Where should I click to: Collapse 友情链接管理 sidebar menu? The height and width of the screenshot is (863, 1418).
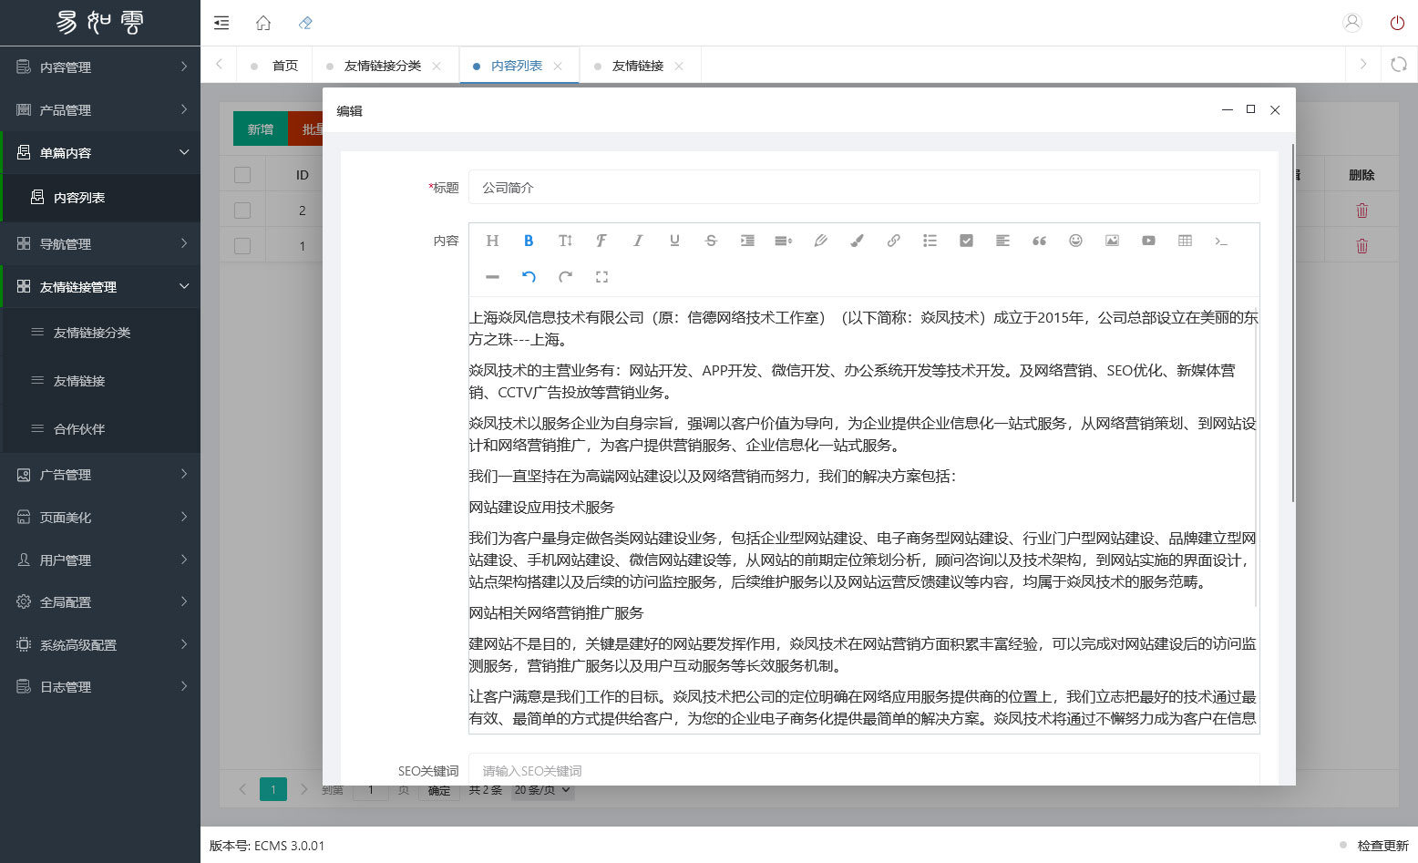pyautogui.click(x=100, y=287)
